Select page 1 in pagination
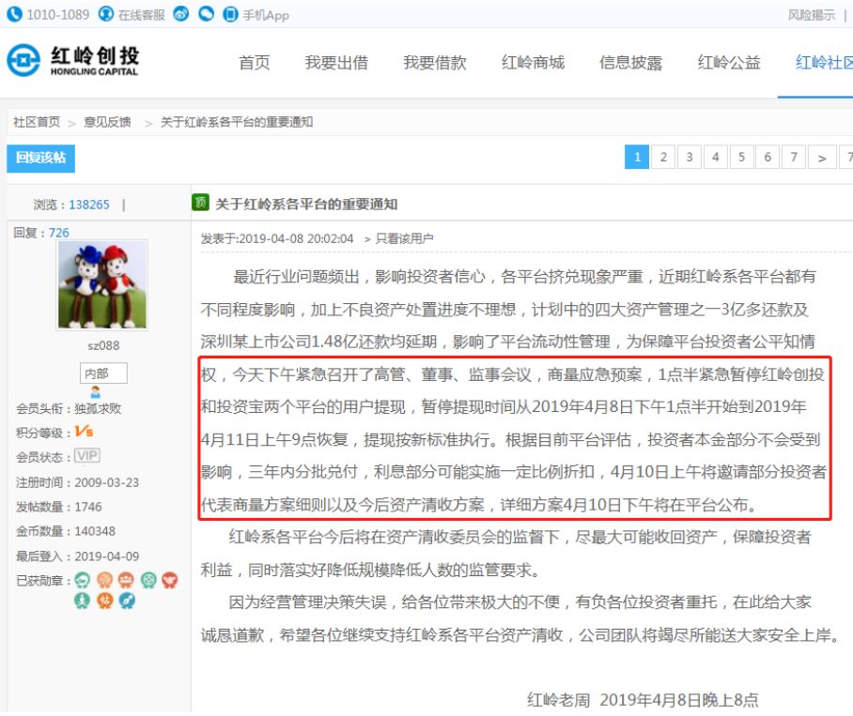The height and width of the screenshot is (716, 853). [x=637, y=157]
